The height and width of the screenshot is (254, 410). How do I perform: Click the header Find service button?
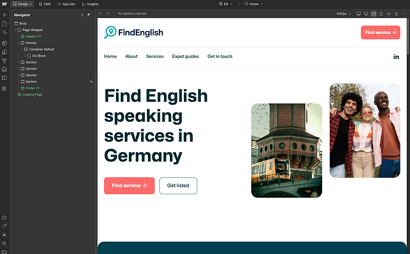[x=381, y=32]
